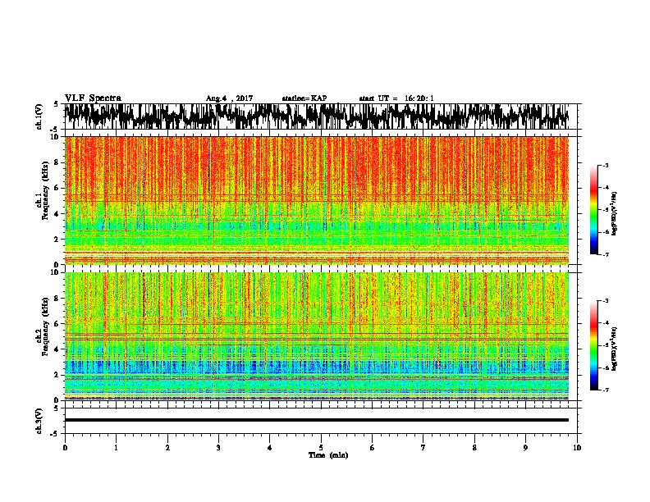The image size is (650, 502).
Task: Click the "-7" label on ch.1 colorbar
Action: click(x=606, y=254)
